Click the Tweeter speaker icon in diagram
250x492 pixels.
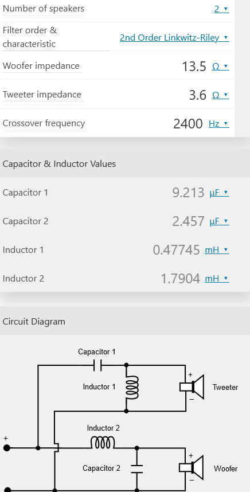coord(192,386)
